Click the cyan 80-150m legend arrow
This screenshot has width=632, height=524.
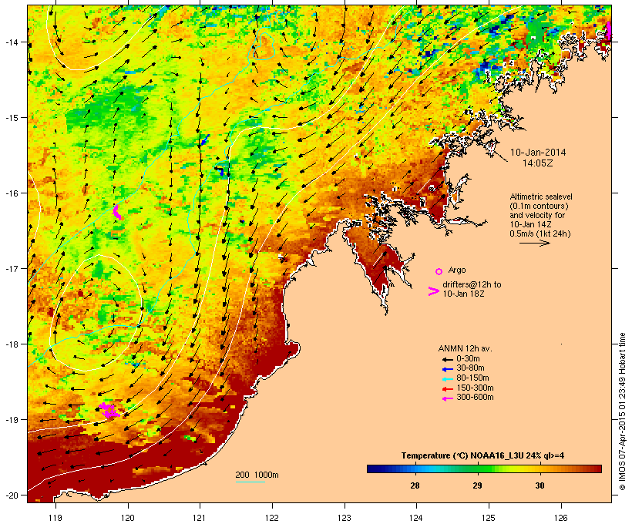tap(447, 379)
